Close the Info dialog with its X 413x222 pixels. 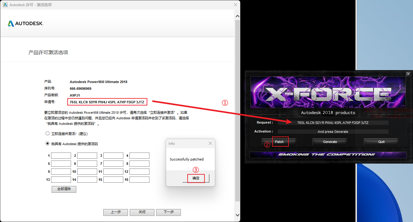click(x=210, y=143)
